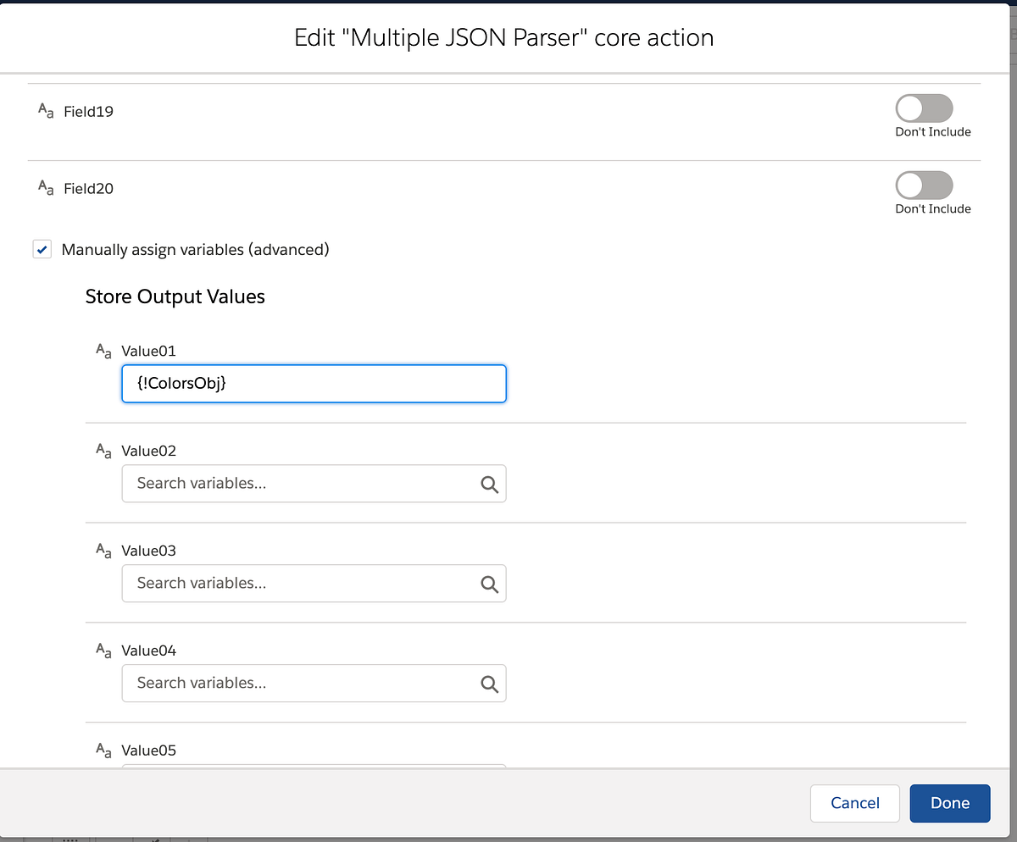Click the Aa icon next to Value04
Viewport: 1017px width, 842px height.
click(x=103, y=650)
